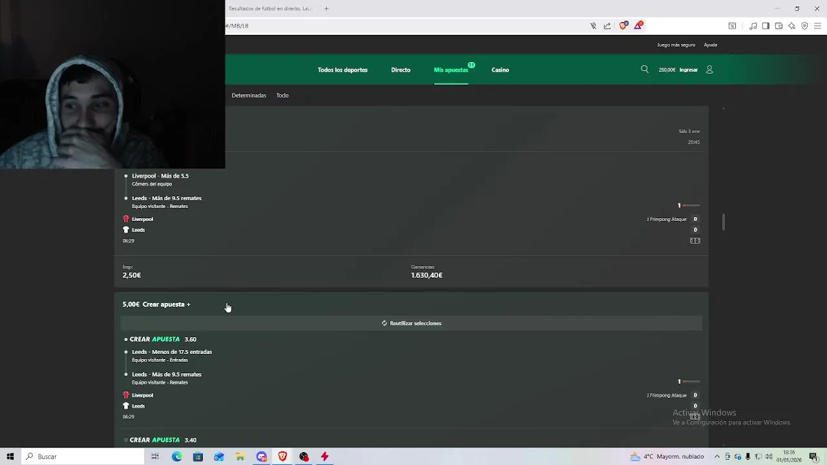Click the Ganancias 1.630,40€ value
The image size is (827, 465).
tap(426, 275)
